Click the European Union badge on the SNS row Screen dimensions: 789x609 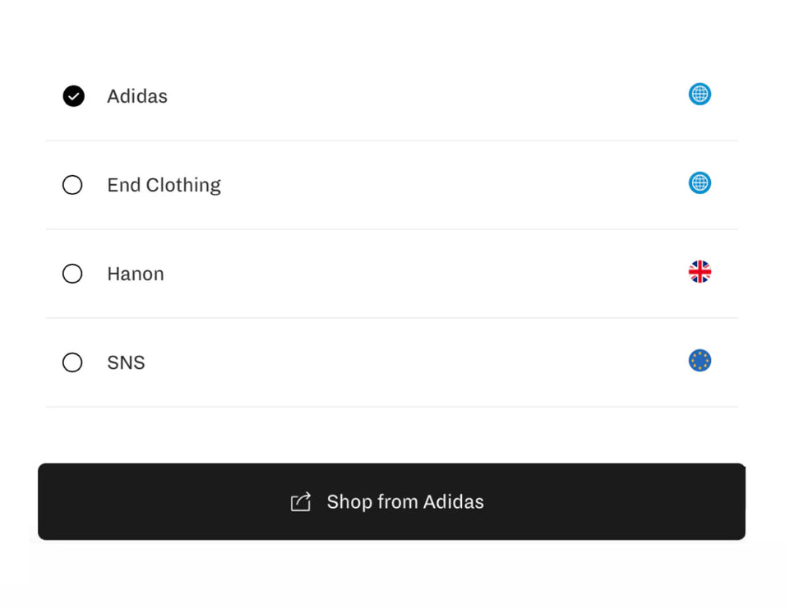pos(699,360)
